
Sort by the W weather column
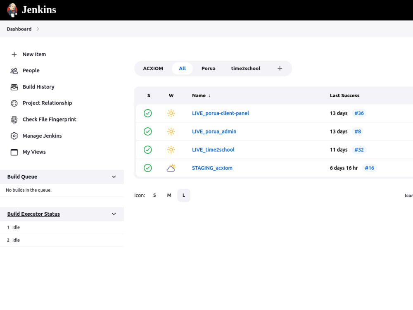pyautogui.click(x=171, y=96)
